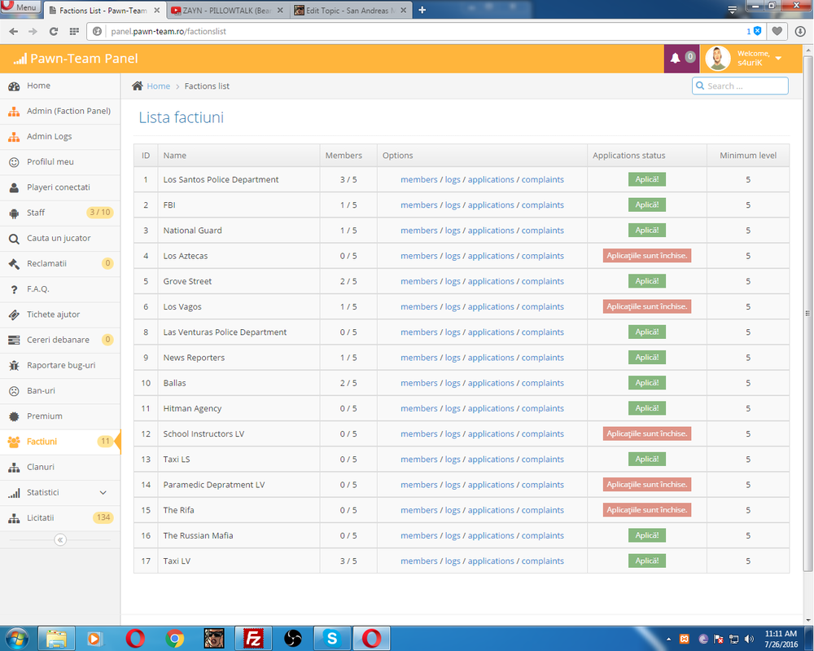The width and height of the screenshot is (814, 651).
Task: Show hidden system tray icons arrow
Action: tap(668, 639)
